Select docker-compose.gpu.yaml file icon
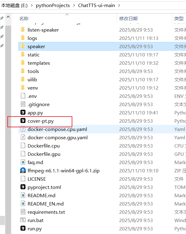186x234 pixels. (23, 137)
